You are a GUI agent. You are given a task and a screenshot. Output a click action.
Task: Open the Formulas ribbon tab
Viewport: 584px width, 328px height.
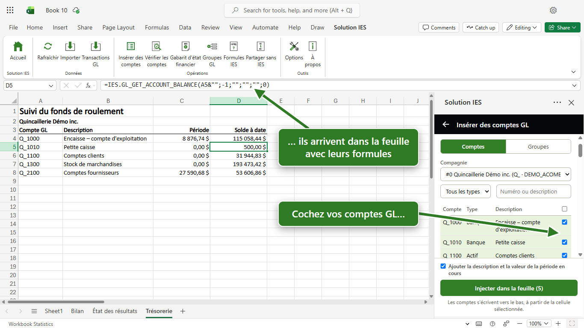[x=157, y=27]
